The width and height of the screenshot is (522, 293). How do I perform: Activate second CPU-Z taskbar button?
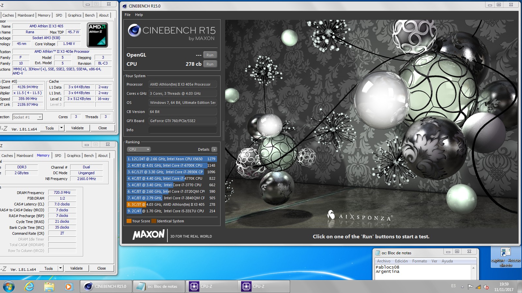(264, 286)
